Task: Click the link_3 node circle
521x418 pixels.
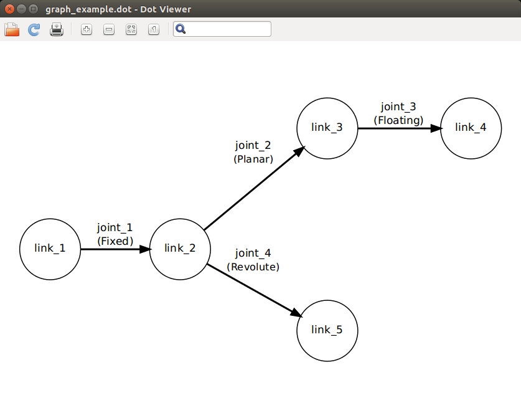Action: tap(327, 128)
